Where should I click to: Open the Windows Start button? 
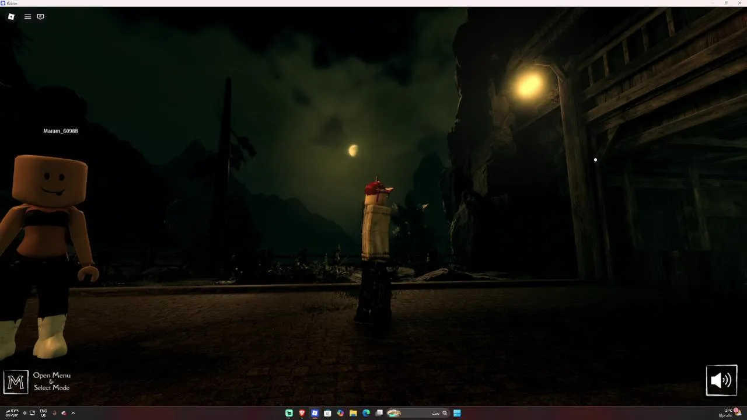click(x=457, y=413)
